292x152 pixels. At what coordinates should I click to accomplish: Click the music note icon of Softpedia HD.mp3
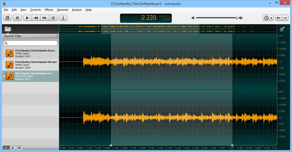point(10,65)
